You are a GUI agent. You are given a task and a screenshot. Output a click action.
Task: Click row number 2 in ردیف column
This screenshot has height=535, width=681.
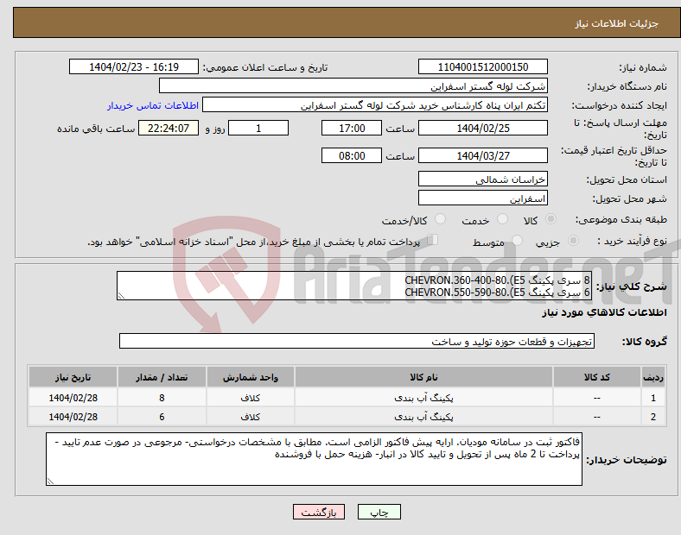[653, 417]
